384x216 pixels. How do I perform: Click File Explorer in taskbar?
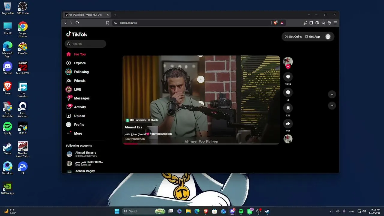188,211
